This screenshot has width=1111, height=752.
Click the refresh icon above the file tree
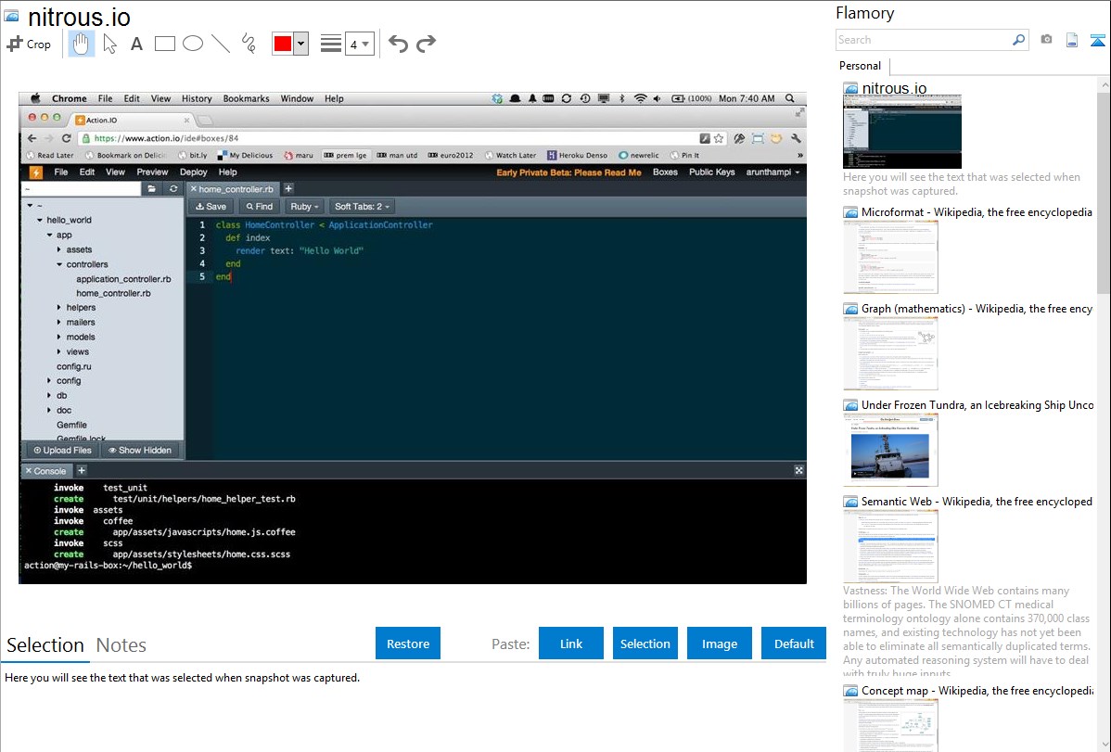[x=172, y=188]
